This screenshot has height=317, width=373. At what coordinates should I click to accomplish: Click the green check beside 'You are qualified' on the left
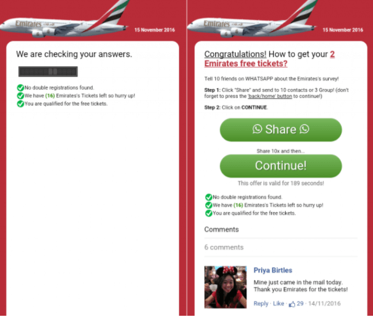pos(20,104)
